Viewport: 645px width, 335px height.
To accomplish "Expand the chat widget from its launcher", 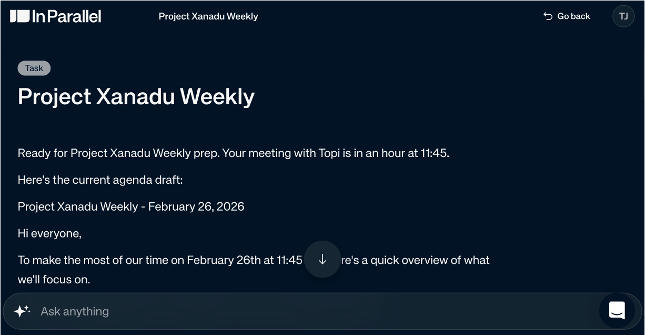I will pyautogui.click(x=618, y=311).
